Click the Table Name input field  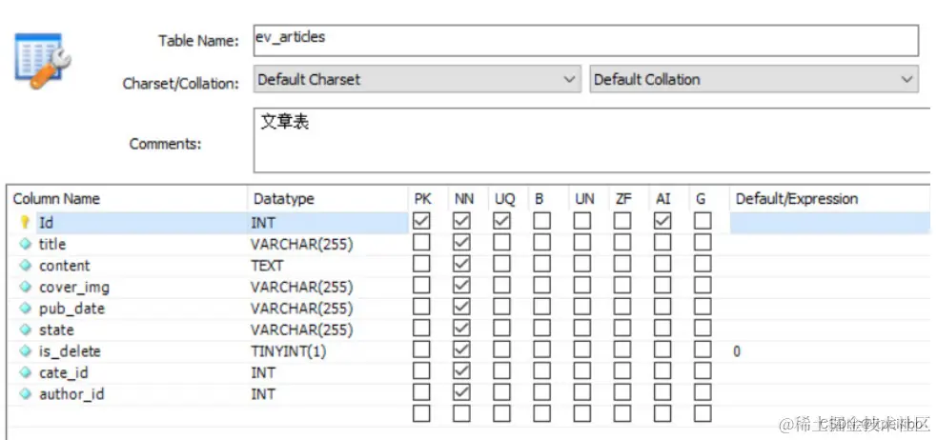tap(585, 40)
